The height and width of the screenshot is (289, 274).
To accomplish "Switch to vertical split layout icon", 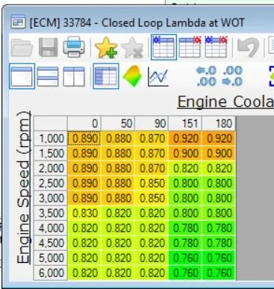I will tap(74, 76).
